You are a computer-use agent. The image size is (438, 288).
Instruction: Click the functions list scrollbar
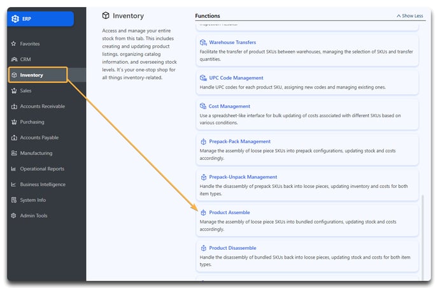pos(423,236)
